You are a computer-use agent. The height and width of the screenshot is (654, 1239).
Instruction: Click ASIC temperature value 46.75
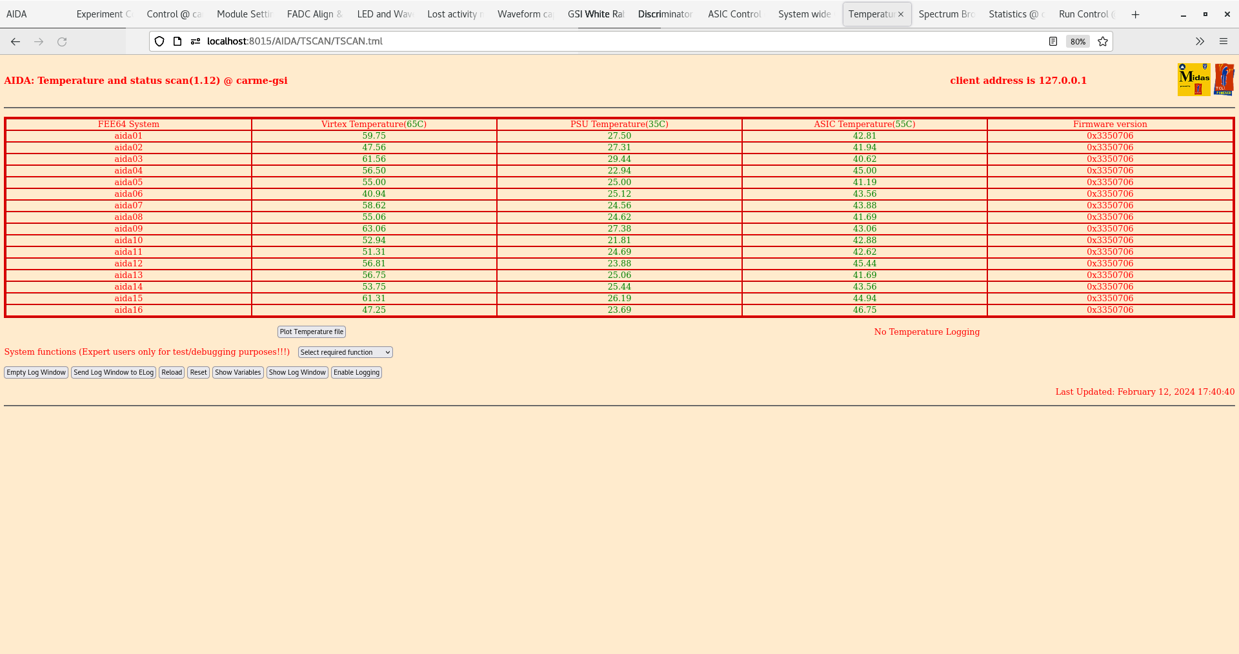(x=865, y=310)
